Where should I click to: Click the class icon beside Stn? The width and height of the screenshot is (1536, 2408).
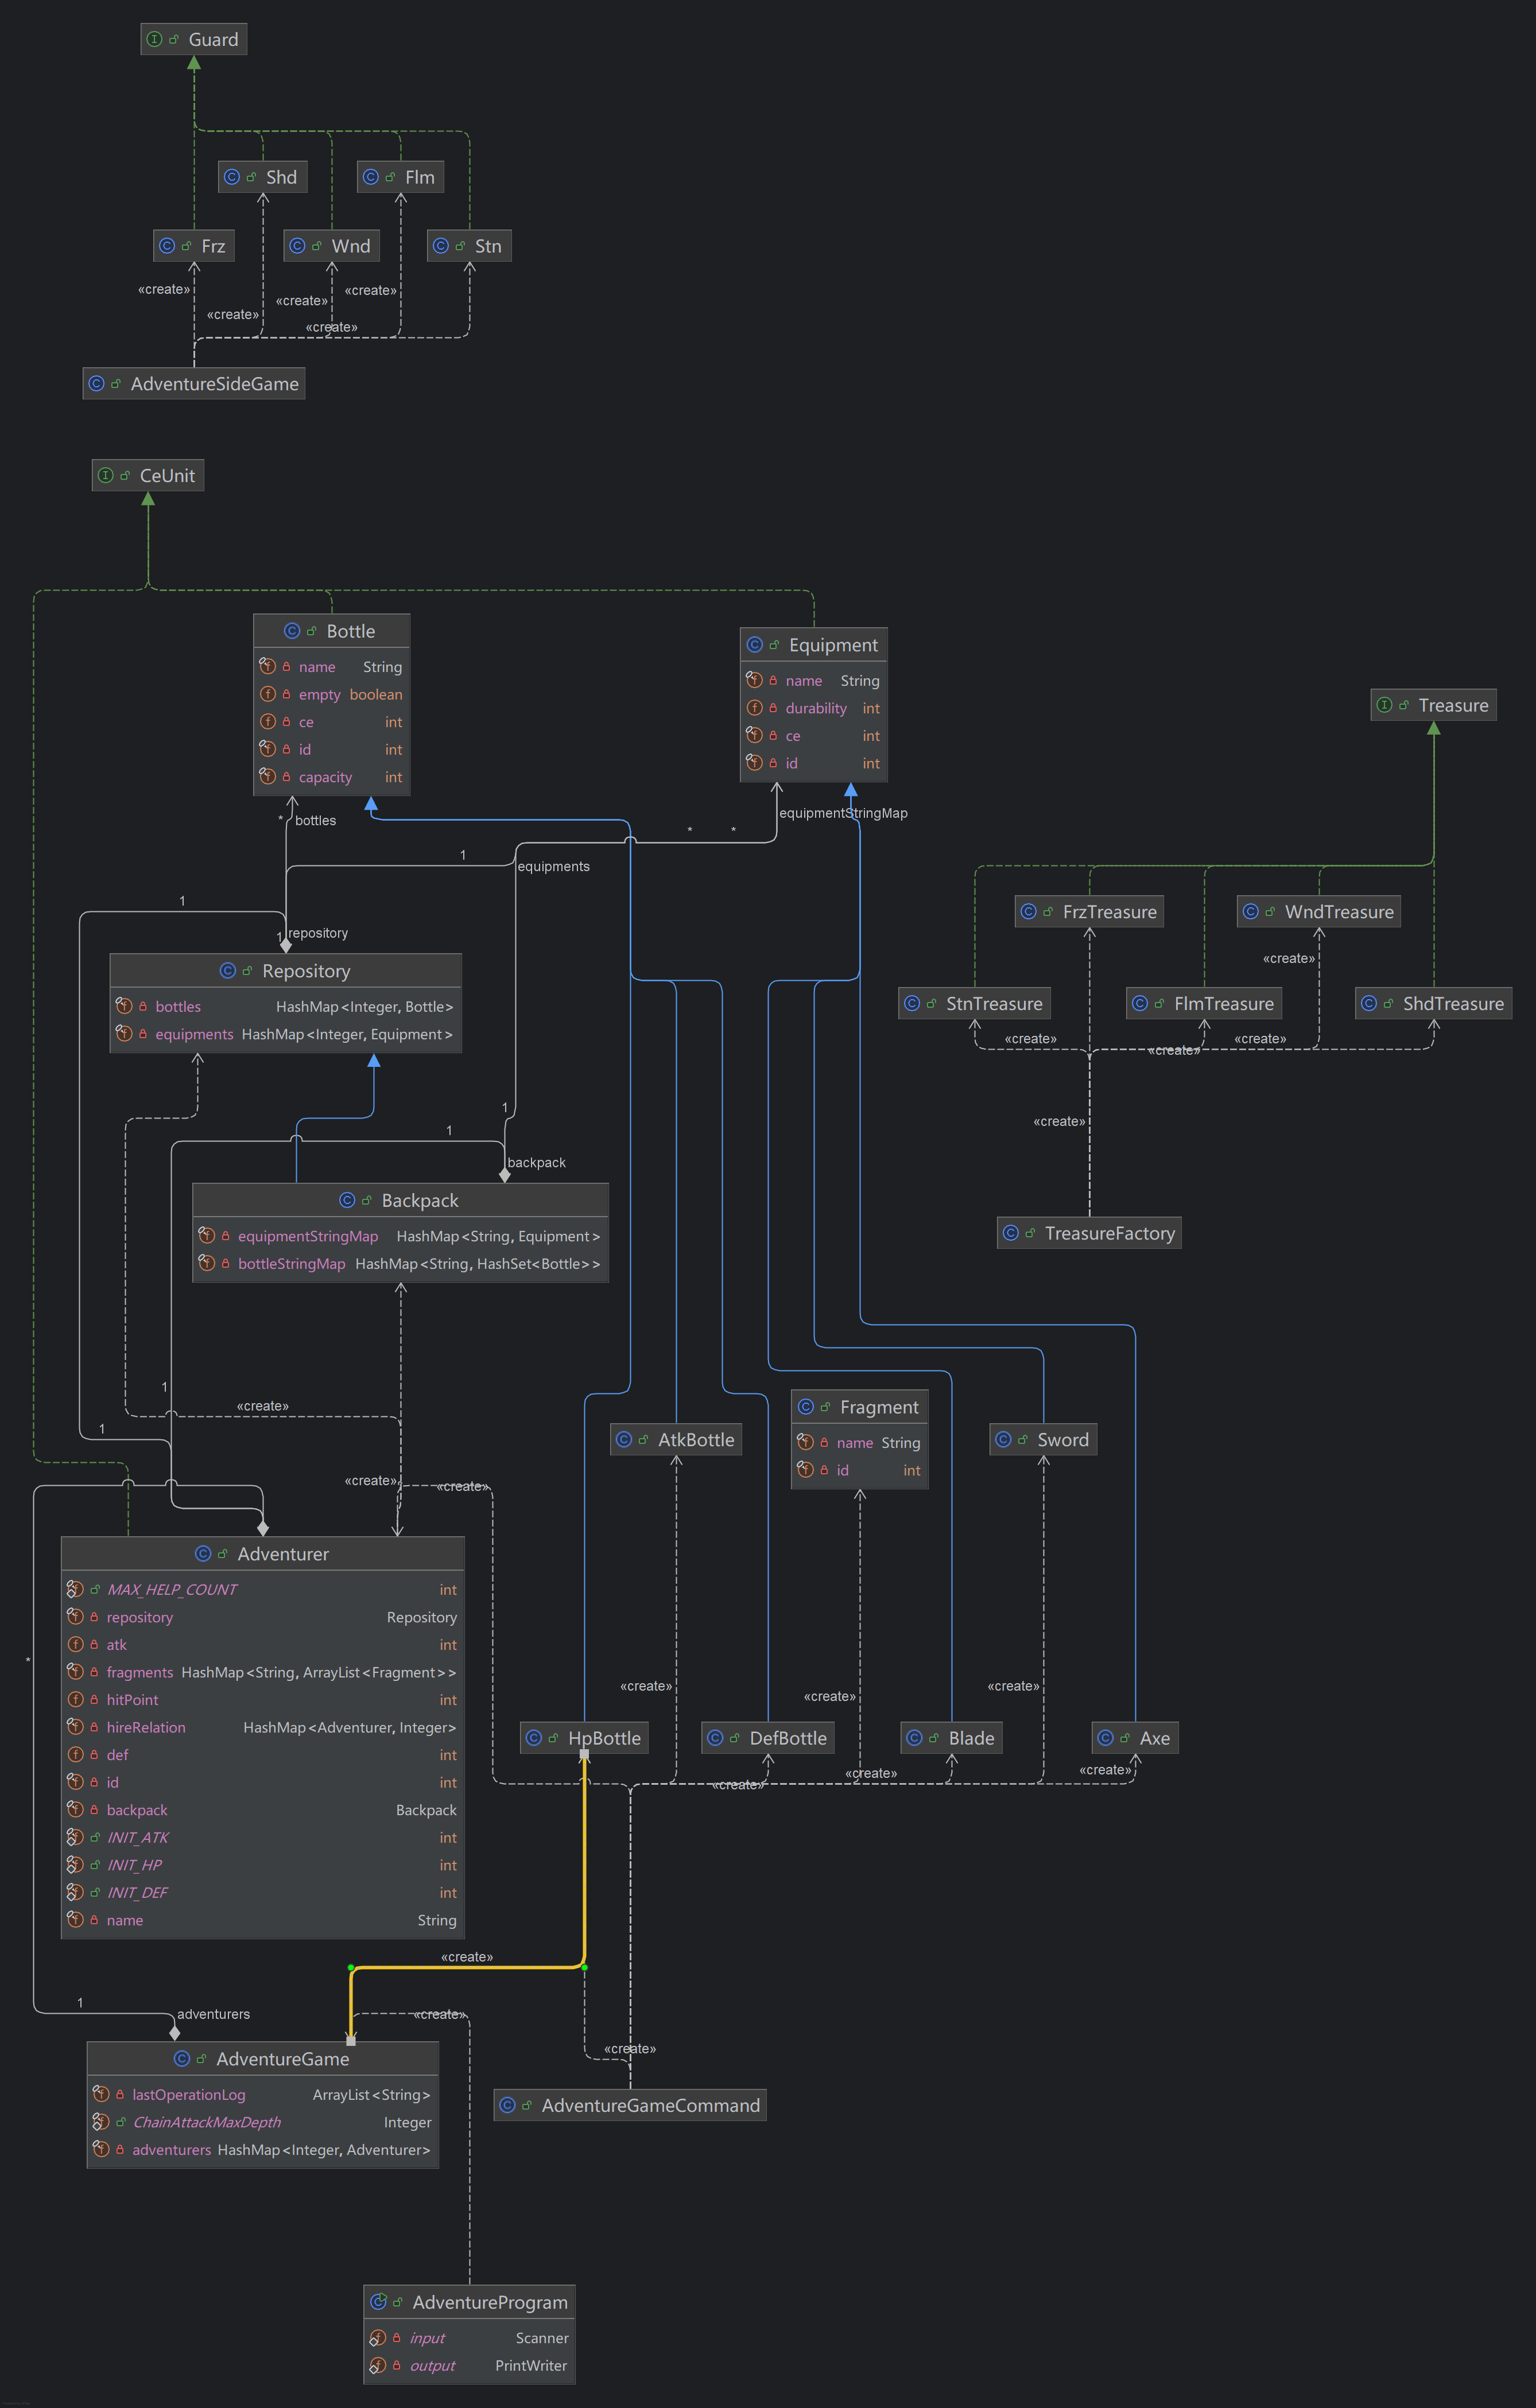pos(441,246)
